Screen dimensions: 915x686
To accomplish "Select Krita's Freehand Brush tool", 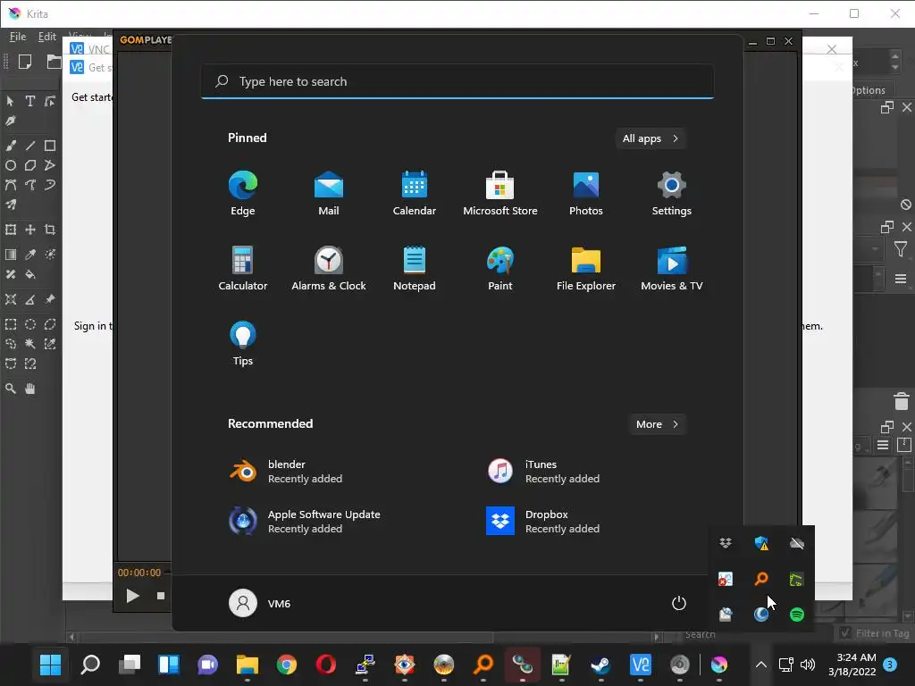I will coord(11,146).
